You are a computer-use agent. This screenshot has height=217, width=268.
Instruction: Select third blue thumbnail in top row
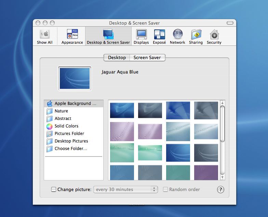coord(178,110)
